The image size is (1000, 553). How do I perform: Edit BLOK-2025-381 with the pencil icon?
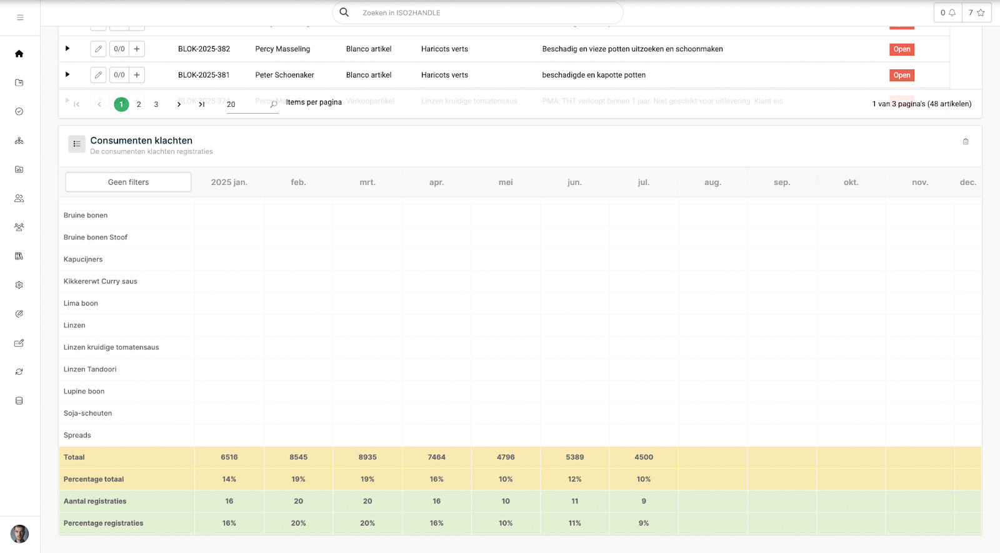pos(98,75)
